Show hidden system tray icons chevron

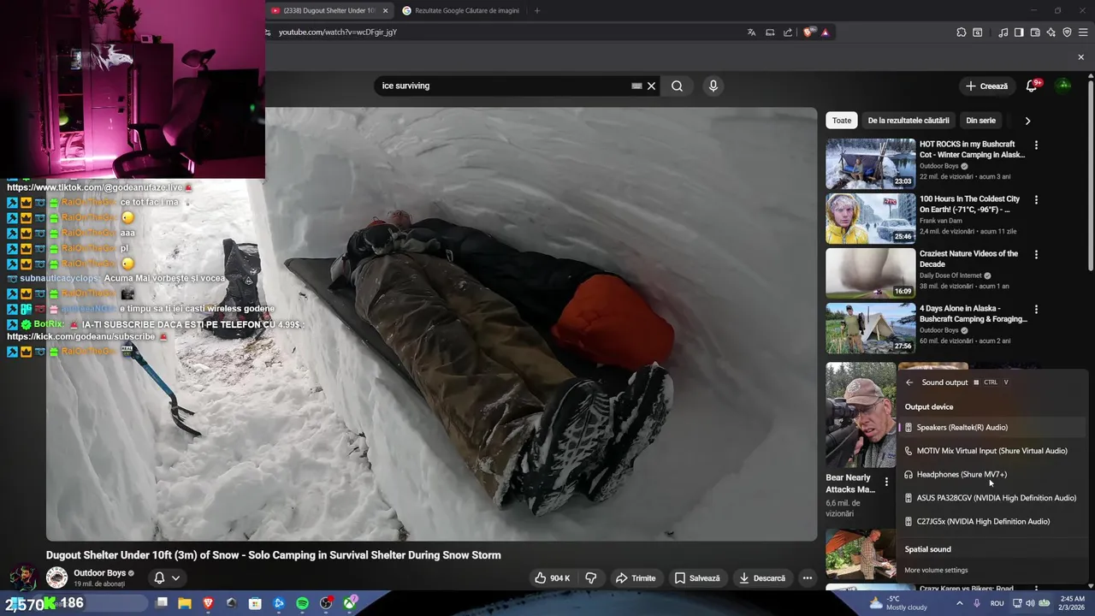[x=959, y=603]
